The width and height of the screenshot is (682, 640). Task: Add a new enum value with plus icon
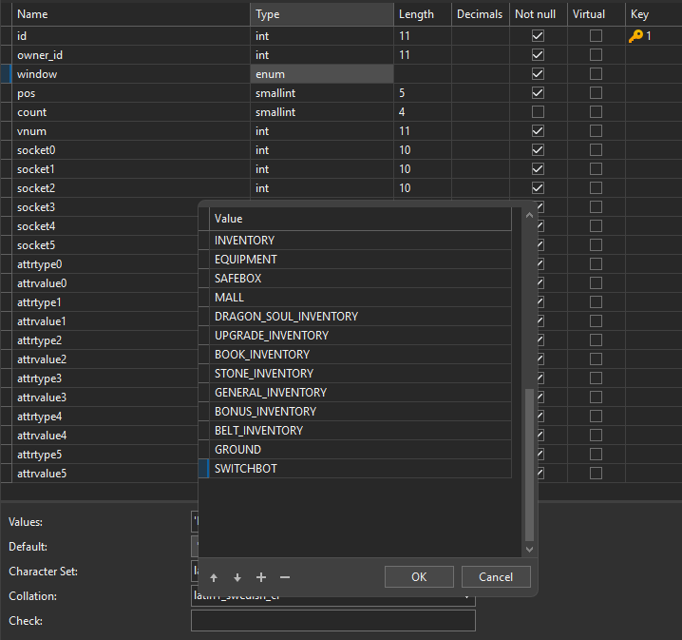(x=261, y=577)
